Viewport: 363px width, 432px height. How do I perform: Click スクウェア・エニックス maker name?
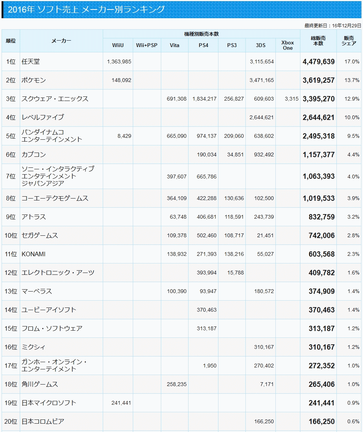click(x=55, y=99)
